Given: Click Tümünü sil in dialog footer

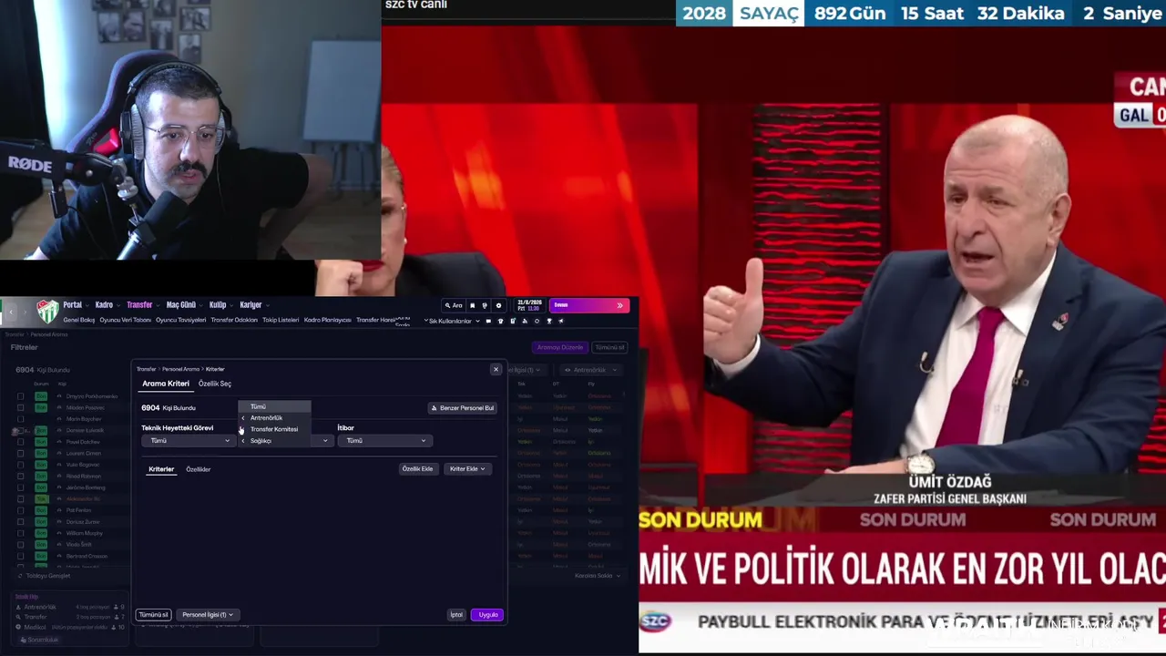Looking at the screenshot, I should tap(153, 615).
